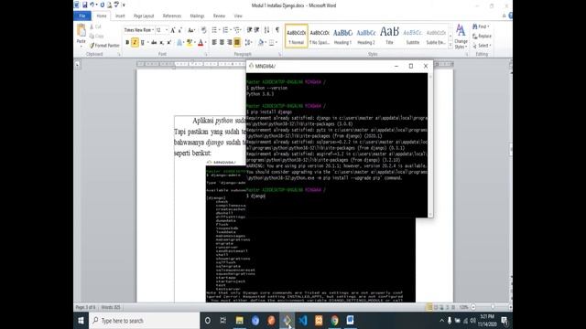Viewport: 586px width, 329px height.
Task: Open the Line Spacing dropdown
Action: [248, 43]
